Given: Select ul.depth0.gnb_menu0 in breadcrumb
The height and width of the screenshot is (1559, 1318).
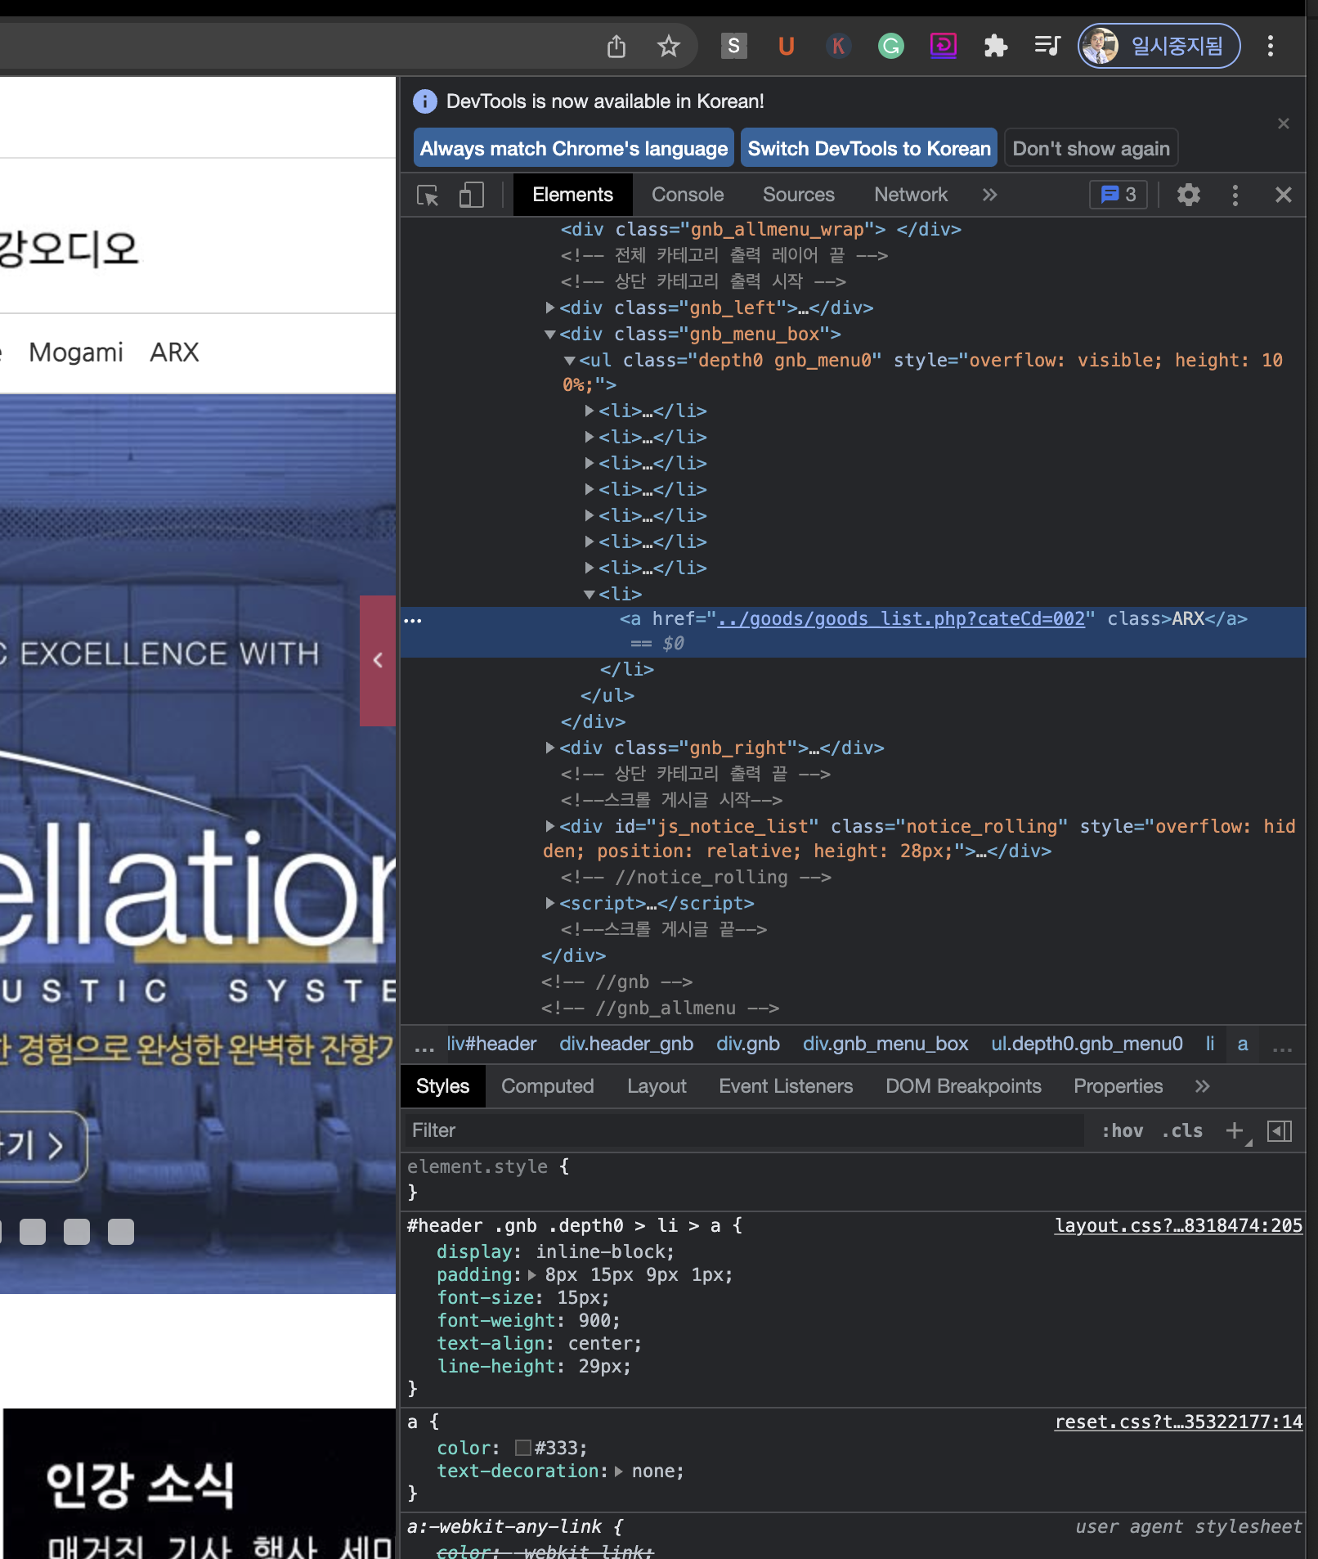Looking at the screenshot, I should point(1087,1044).
